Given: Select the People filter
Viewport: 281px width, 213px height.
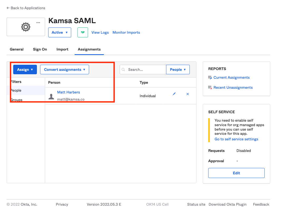Looking at the screenshot, I should [x=26, y=90].
